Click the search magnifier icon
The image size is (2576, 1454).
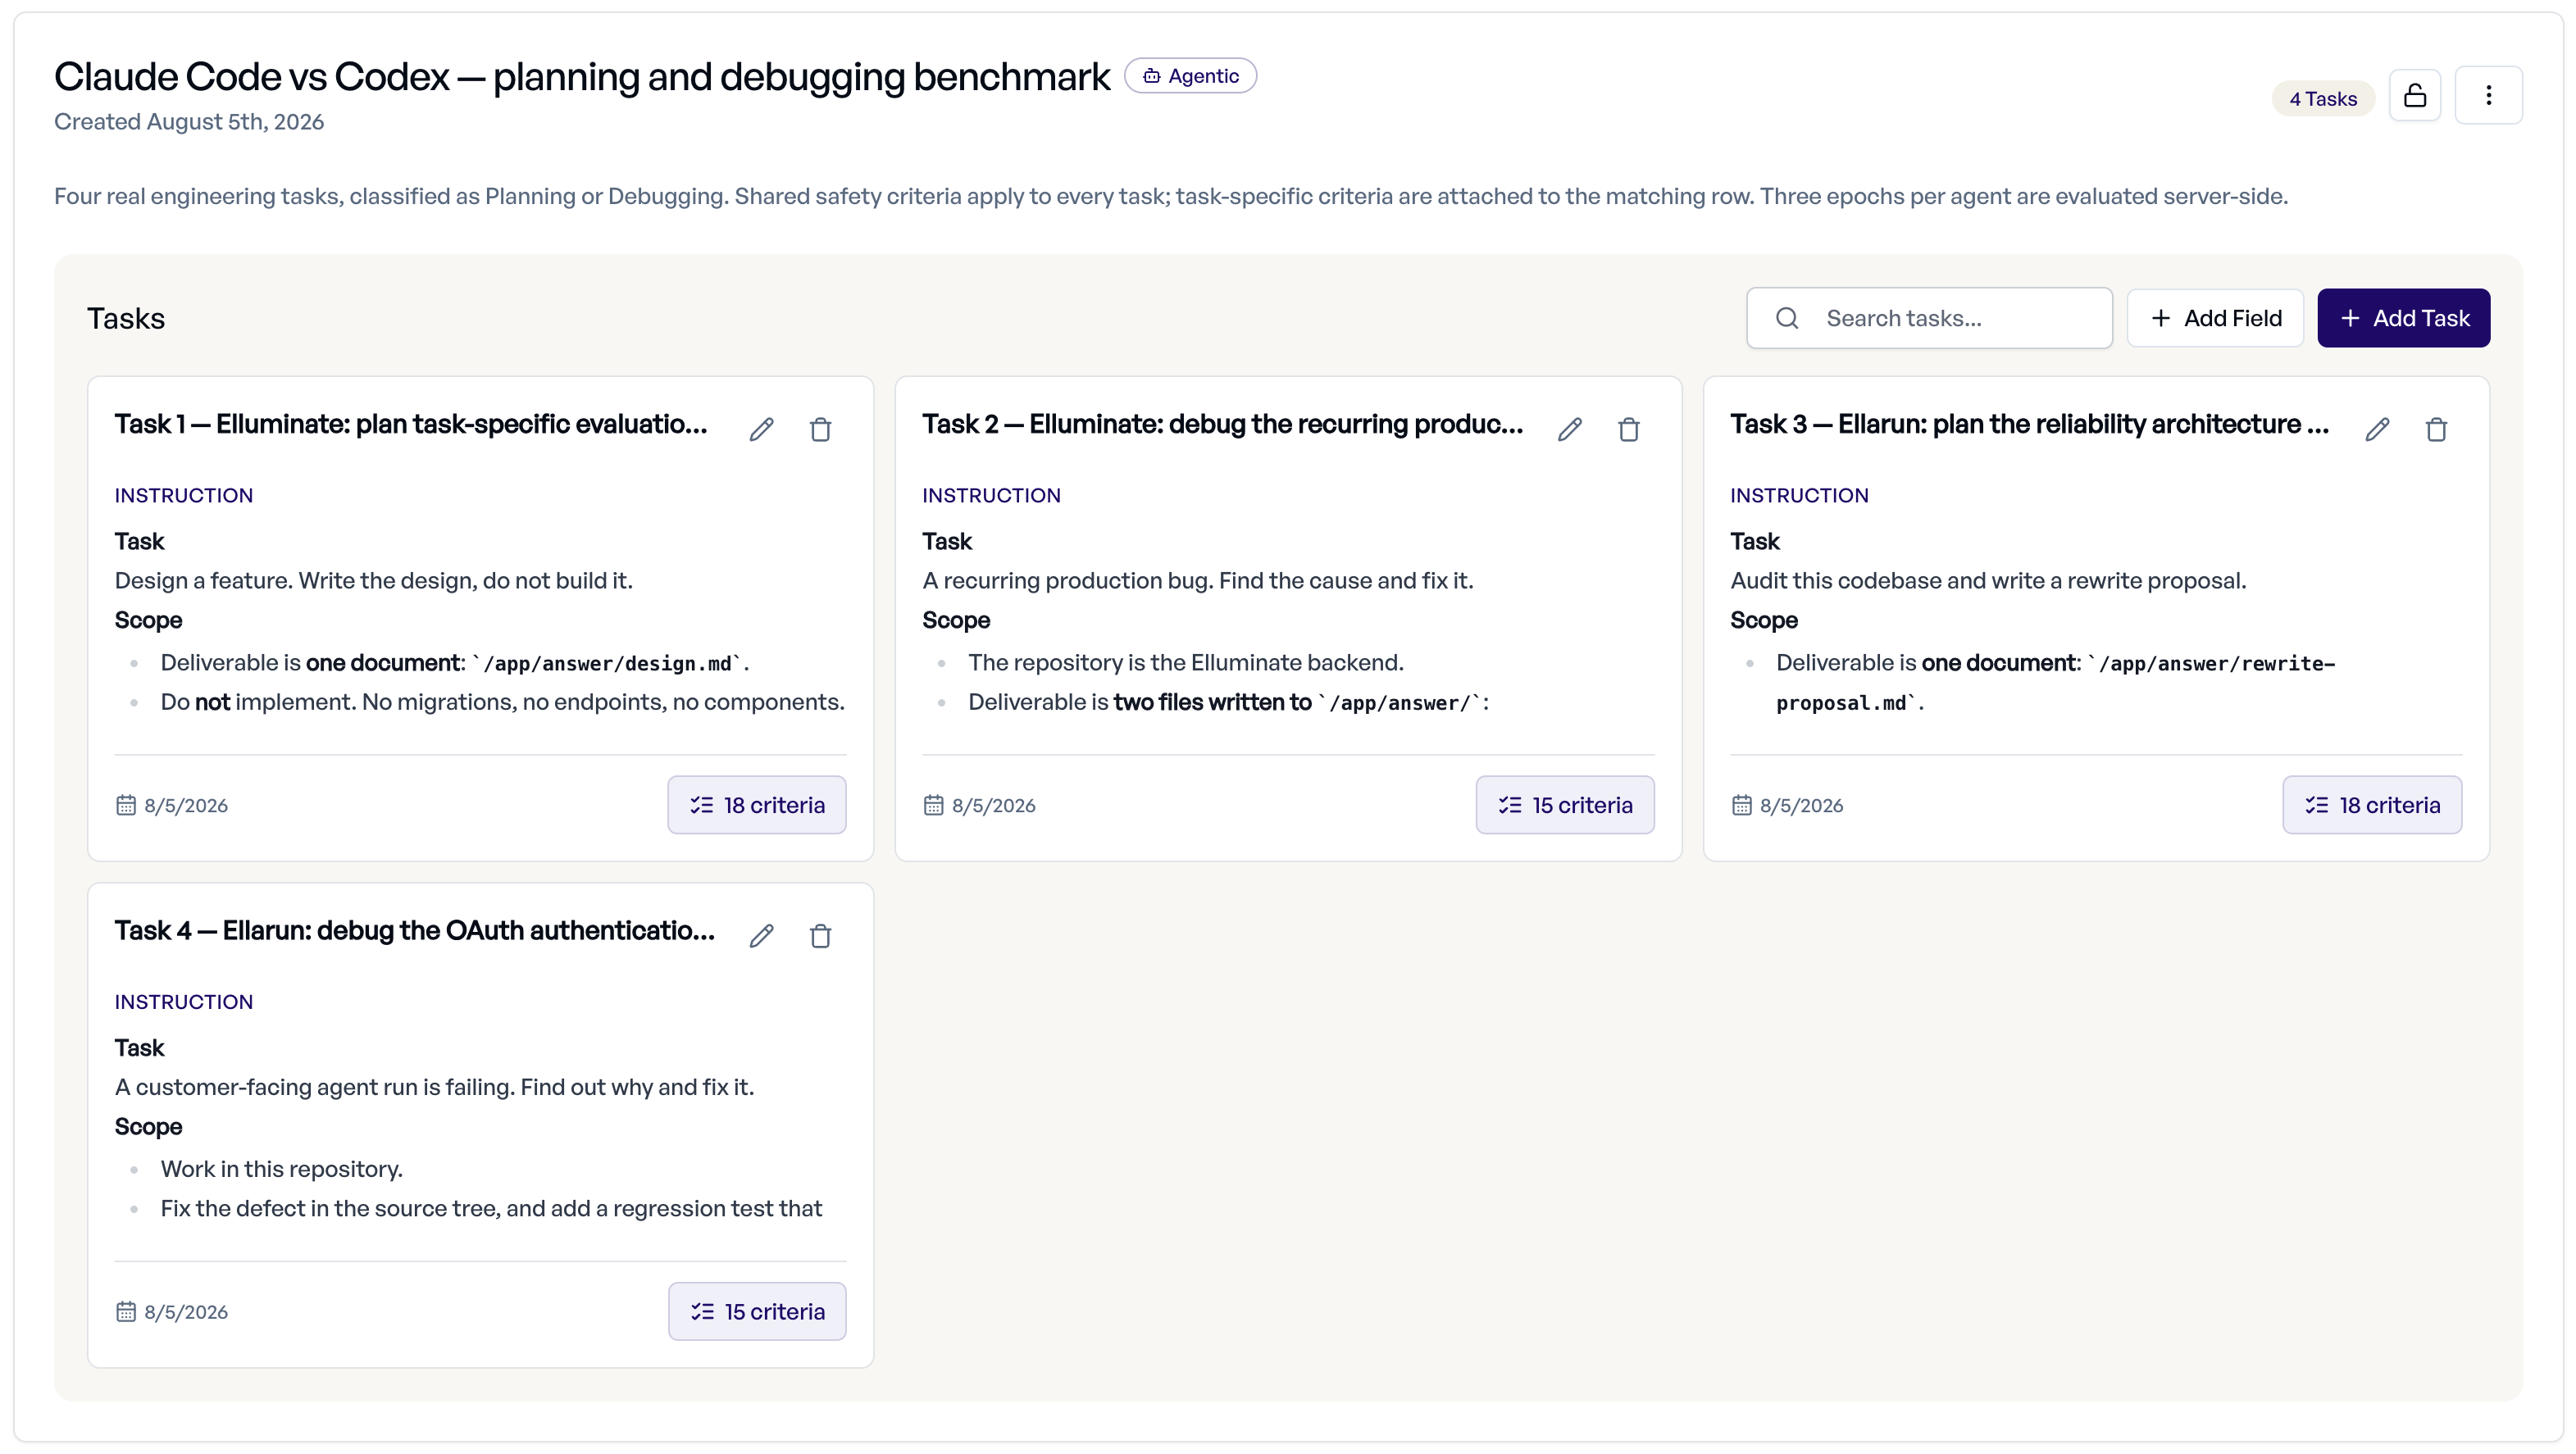(1786, 318)
